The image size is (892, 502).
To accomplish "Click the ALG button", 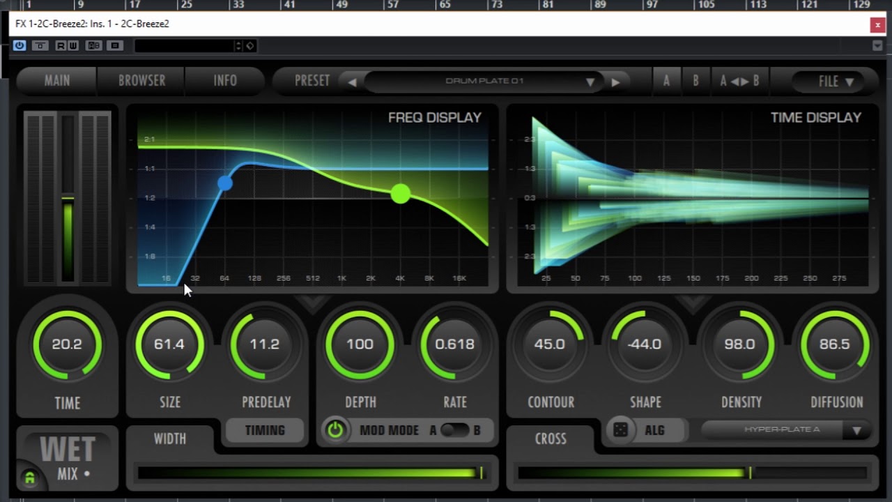I will pos(654,430).
